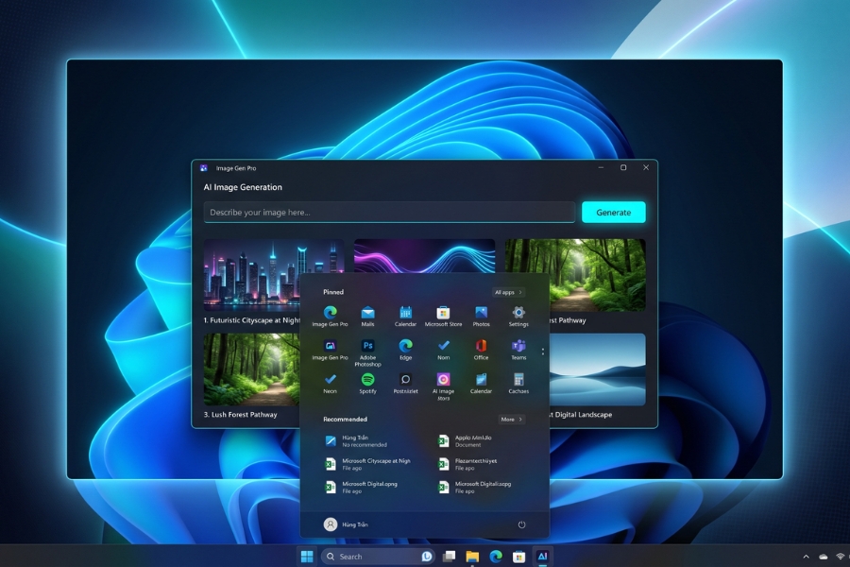Open Microsoft Edge on the taskbar
This screenshot has width=850, height=567.
pos(496,557)
